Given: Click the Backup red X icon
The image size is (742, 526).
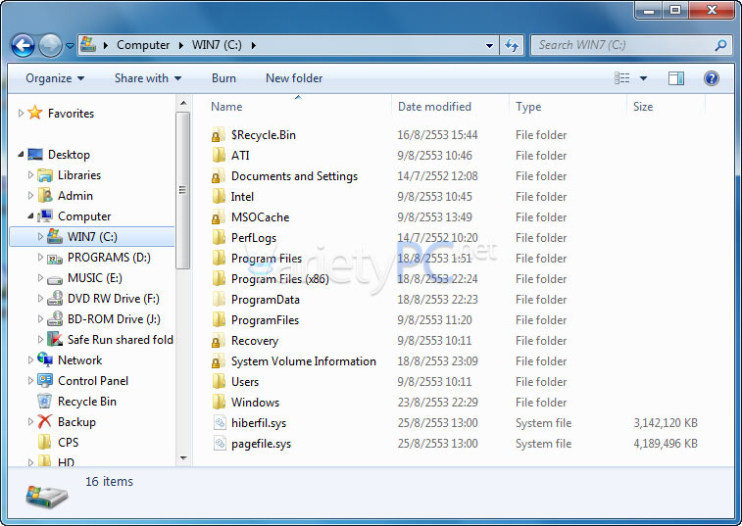Looking at the screenshot, I should coord(45,421).
